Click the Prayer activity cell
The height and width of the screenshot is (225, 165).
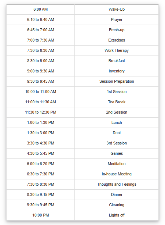pyautogui.click(x=117, y=19)
